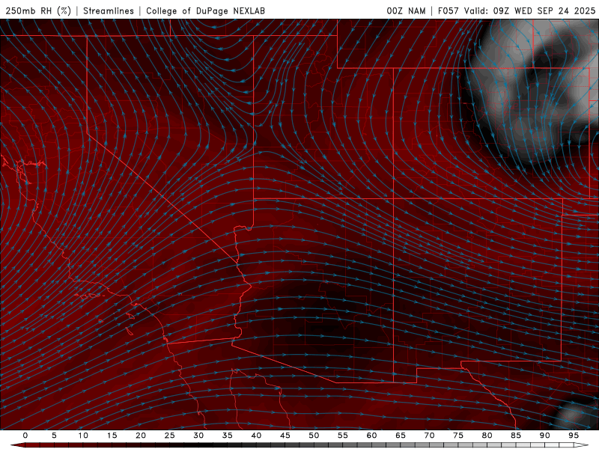Click the '5' value on the color scale
Image resolution: width=599 pixels, height=449 pixels.
[54, 436]
